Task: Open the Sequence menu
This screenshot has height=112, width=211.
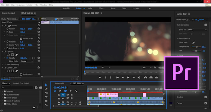Action: pyautogui.click(x=20, y=5)
